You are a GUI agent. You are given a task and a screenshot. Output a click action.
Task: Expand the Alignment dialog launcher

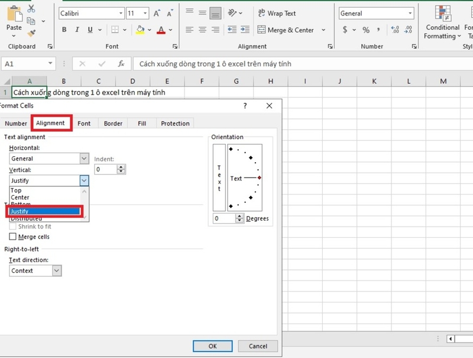tap(330, 46)
